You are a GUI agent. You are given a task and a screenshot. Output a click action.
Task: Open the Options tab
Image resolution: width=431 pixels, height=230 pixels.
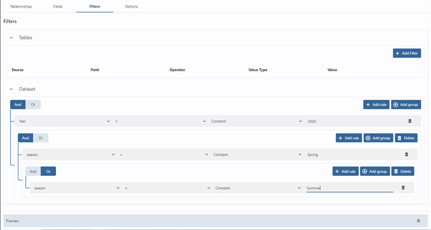click(131, 6)
